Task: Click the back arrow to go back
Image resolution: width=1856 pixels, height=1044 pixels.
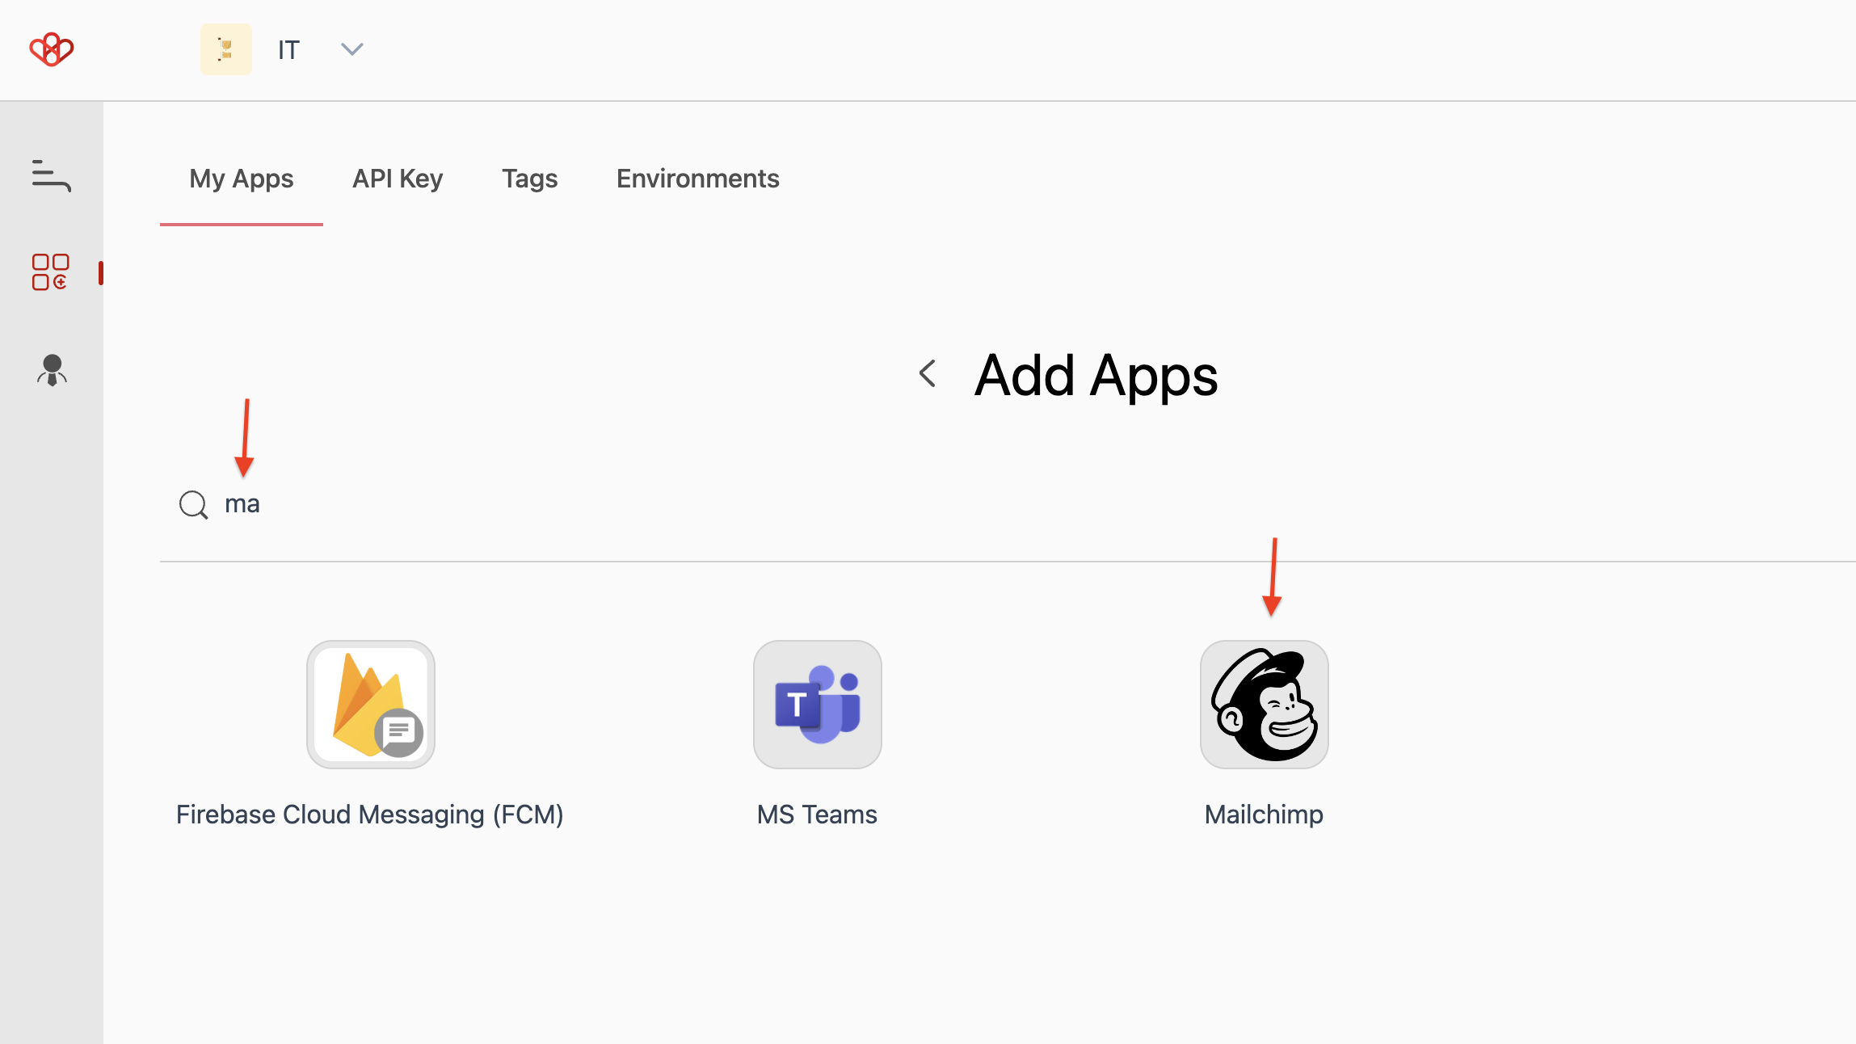Action: click(928, 373)
